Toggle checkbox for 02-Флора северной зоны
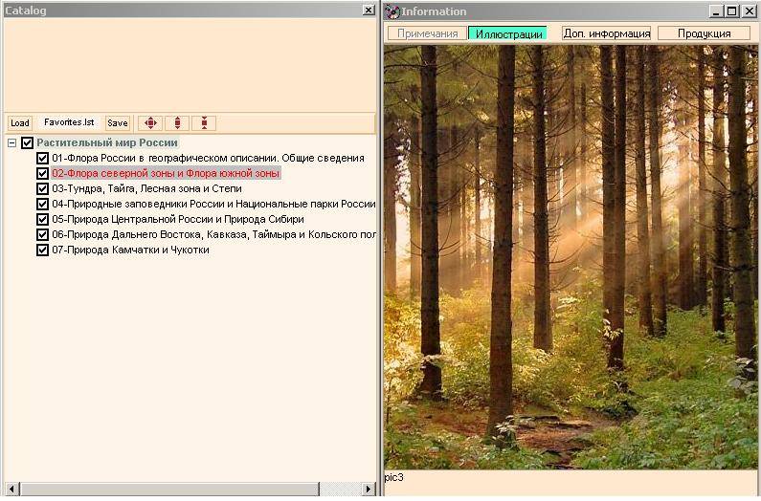The height and width of the screenshot is (501, 761). pyautogui.click(x=43, y=173)
